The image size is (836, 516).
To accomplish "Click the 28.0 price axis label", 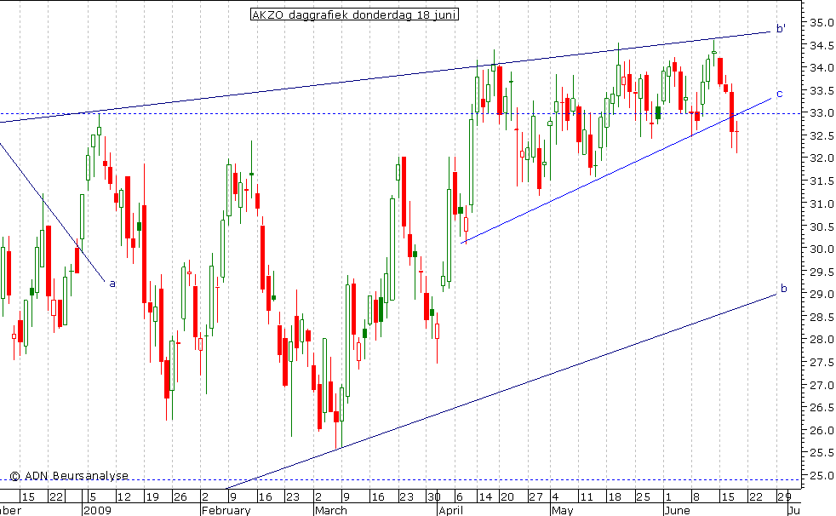I will [x=822, y=340].
